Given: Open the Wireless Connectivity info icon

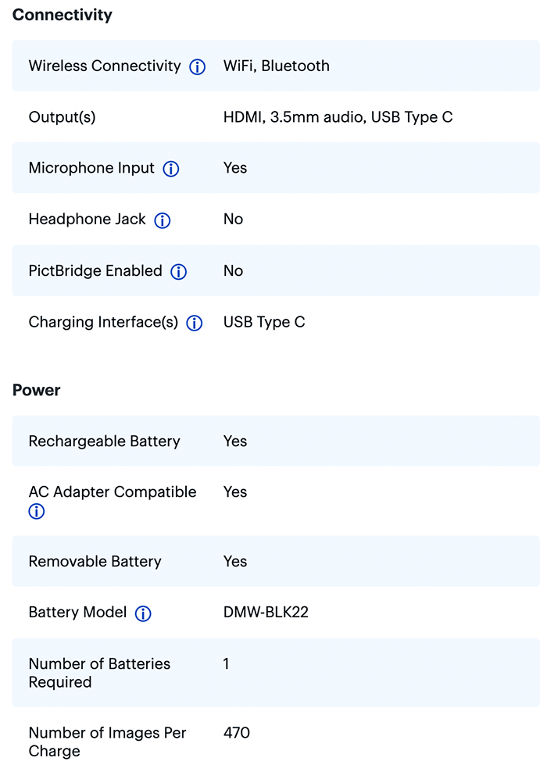Looking at the screenshot, I should (x=198, y=67).
